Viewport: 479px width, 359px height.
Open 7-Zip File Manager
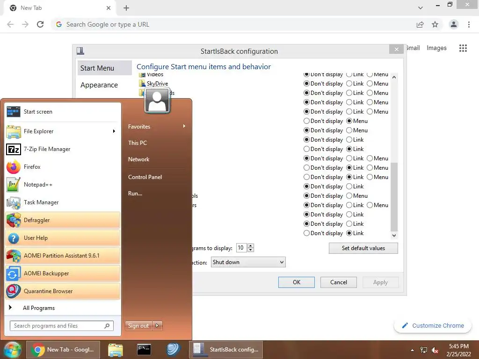(63, 149)
